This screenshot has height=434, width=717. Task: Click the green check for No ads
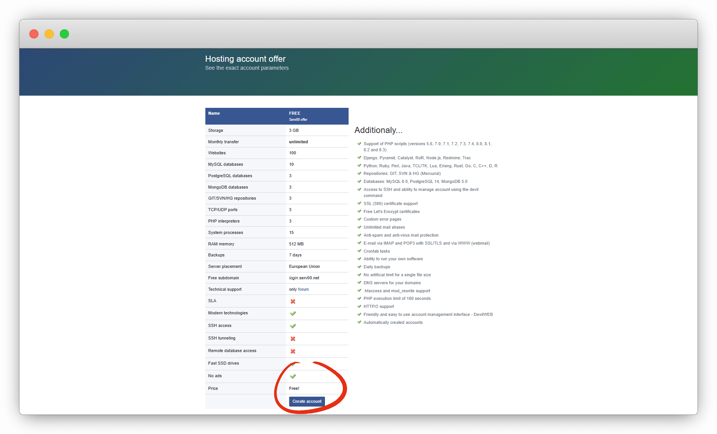[x=293, y=376]
